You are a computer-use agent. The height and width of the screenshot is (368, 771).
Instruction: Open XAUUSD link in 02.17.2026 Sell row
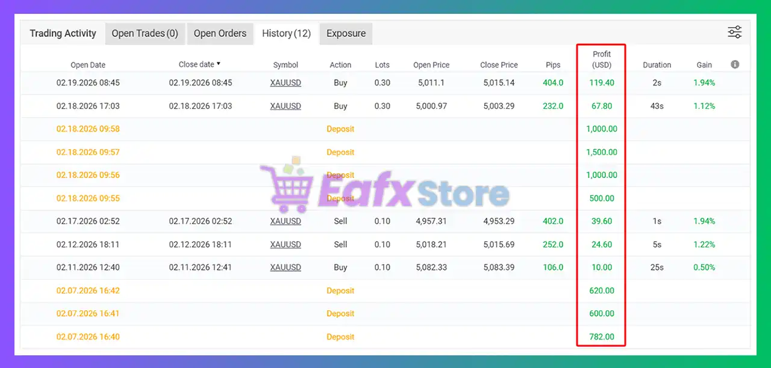(286, 221)
